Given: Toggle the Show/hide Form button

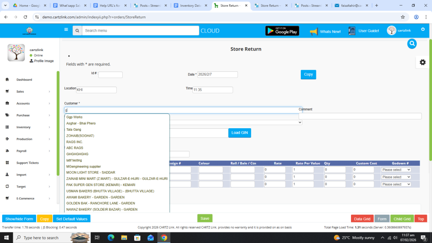Looking at the screenshot, I should pos(19,219).
